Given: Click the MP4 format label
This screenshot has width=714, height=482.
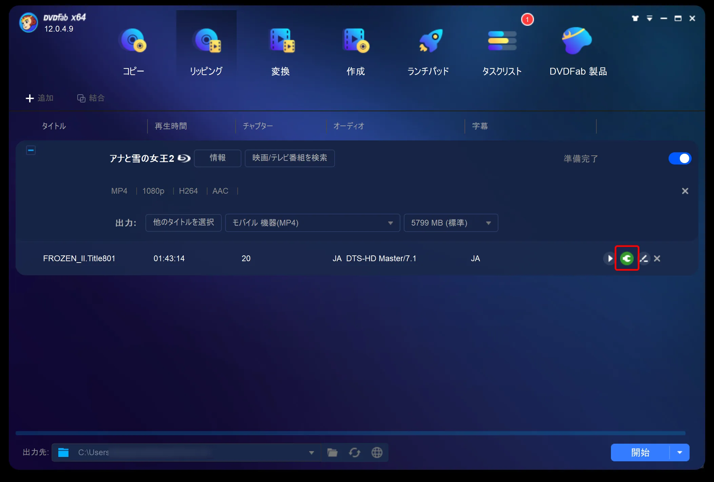Looking at the screenshot, I should (x=119, y=191).
